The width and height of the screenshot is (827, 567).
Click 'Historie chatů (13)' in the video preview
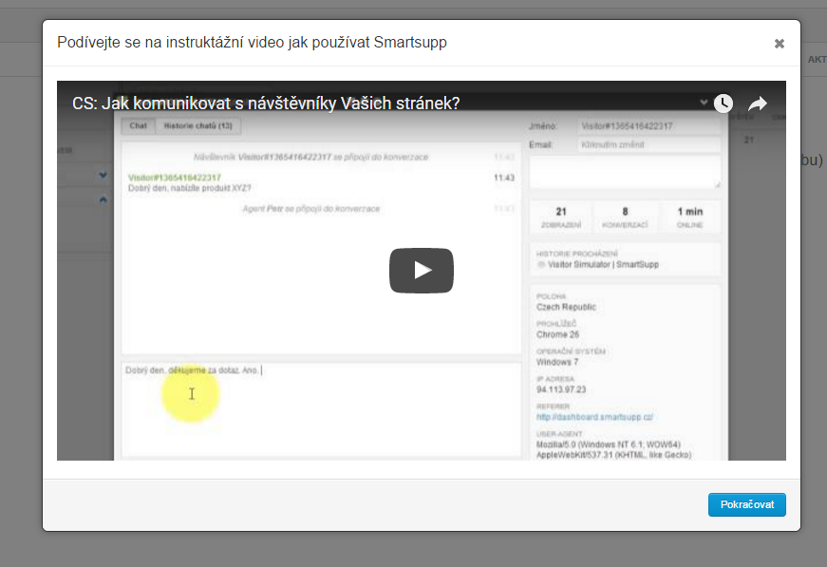(197, 126)
